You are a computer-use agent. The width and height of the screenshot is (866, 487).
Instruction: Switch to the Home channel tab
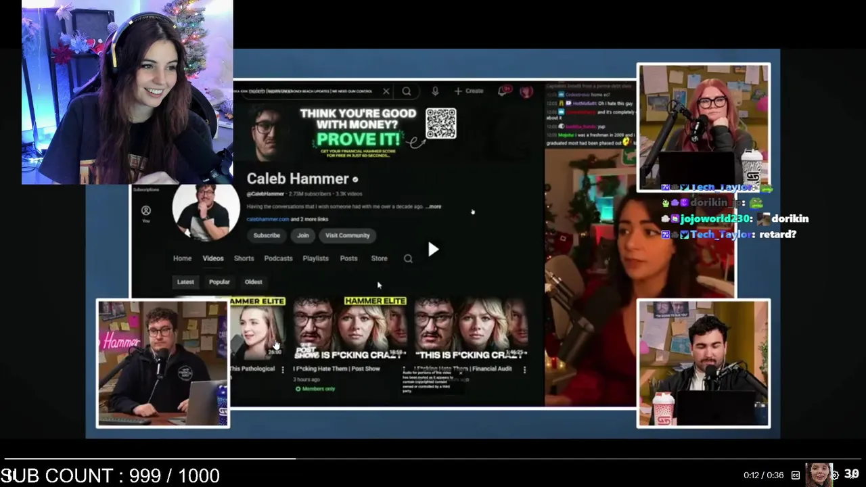click(182, 258)
